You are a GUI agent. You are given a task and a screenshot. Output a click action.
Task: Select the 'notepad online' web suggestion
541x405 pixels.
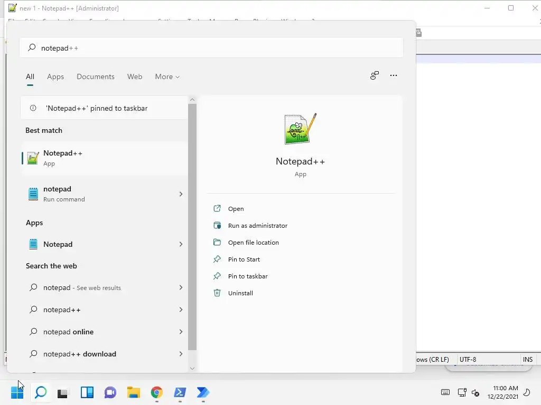tap(104, 332)
